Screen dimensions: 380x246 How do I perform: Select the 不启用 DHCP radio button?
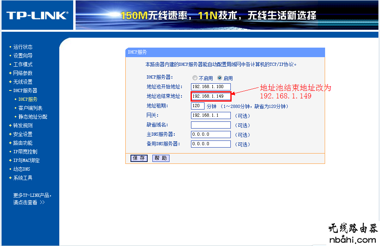click(195, 78)
